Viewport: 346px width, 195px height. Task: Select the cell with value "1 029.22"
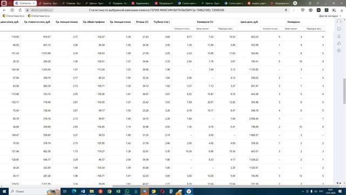254,160
